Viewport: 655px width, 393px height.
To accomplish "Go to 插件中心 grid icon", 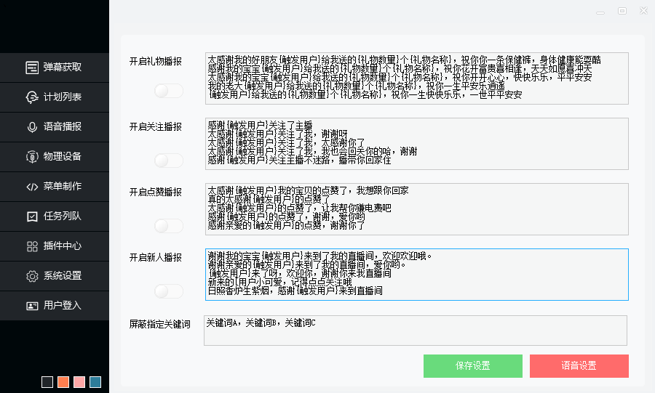I will 32,246.
